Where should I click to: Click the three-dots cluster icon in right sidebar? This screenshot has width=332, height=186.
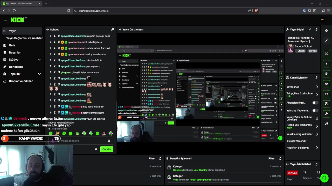pyautogui.click(x=327, y=124)
